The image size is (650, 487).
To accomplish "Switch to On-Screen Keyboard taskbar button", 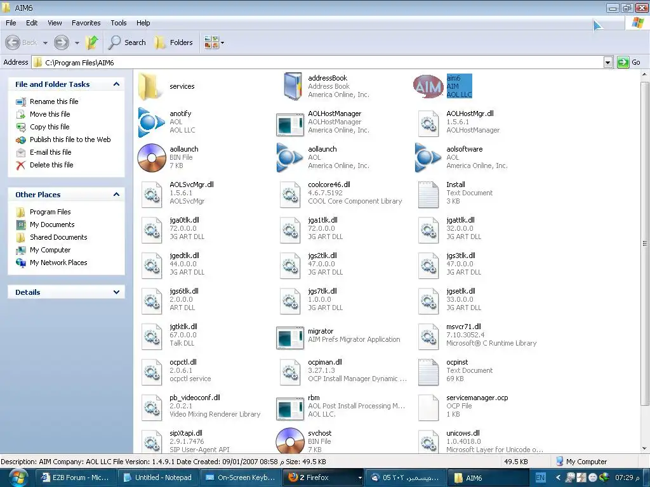I will [x=241, y=477].
